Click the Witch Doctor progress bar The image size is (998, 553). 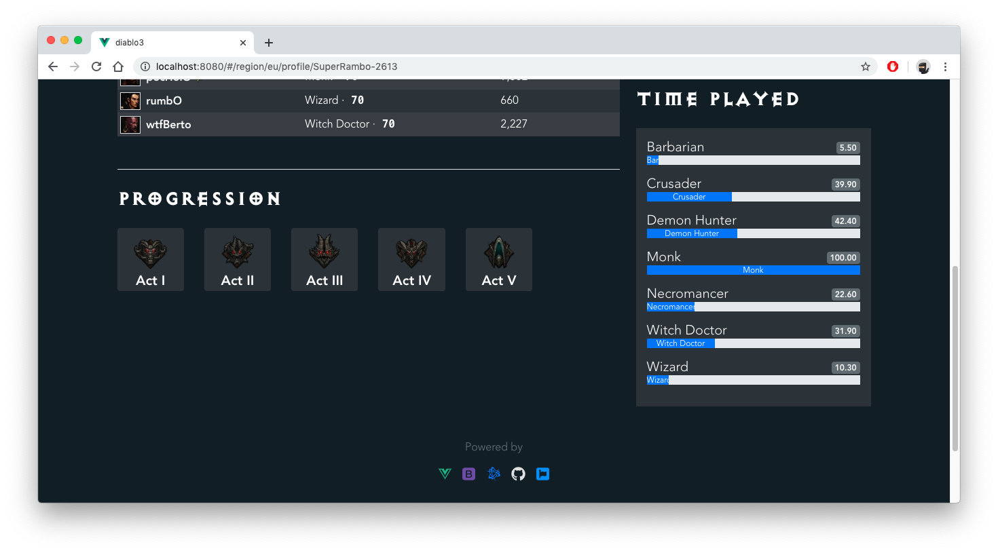pyautogui.click(x=754, y=343)
